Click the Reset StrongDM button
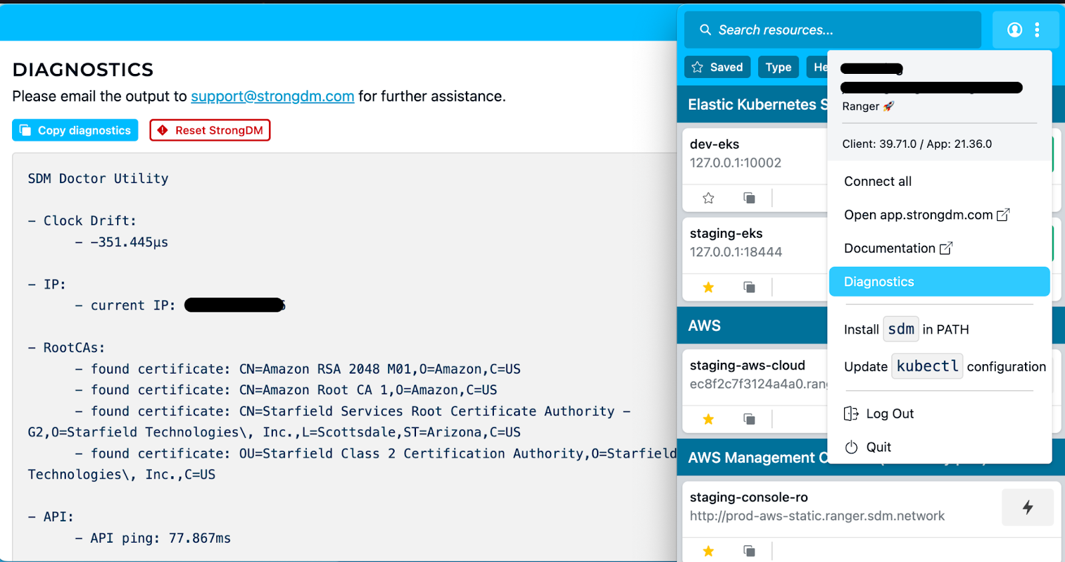This screenshot has width=1065, height=562. pyautogui.click(x=210, y=130)
